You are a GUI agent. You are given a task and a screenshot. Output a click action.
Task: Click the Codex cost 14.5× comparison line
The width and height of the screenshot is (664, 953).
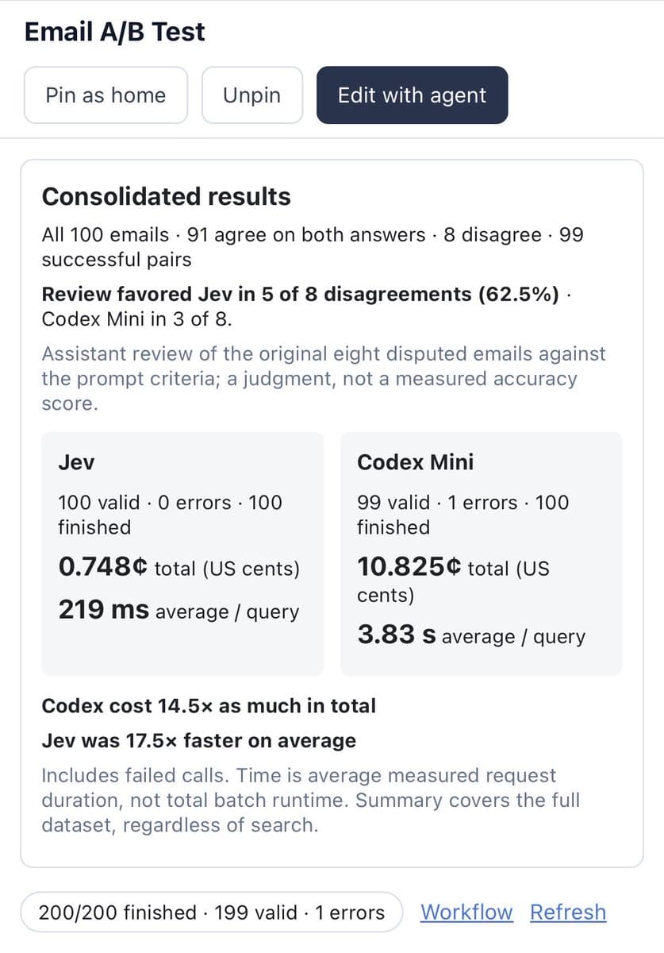click(x=209, y=706)
